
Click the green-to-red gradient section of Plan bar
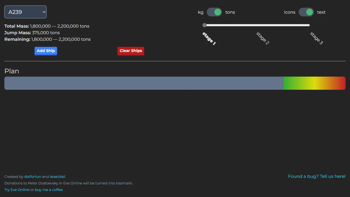click(315, 83)
